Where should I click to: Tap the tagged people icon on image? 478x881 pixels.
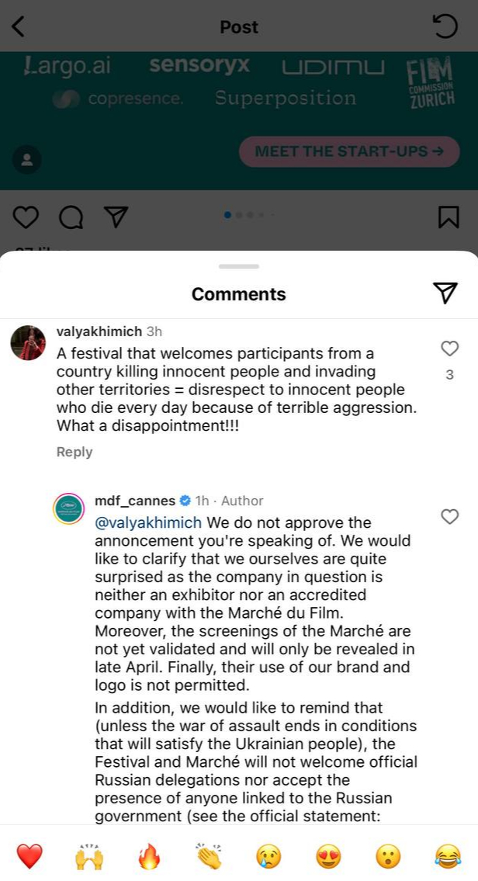coord(28,159)
